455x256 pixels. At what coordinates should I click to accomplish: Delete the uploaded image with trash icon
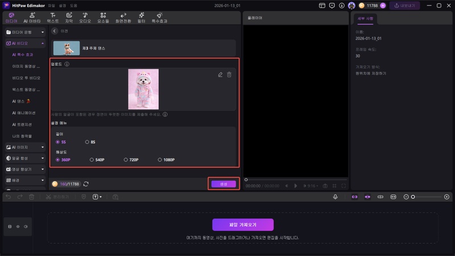(229, 75)
